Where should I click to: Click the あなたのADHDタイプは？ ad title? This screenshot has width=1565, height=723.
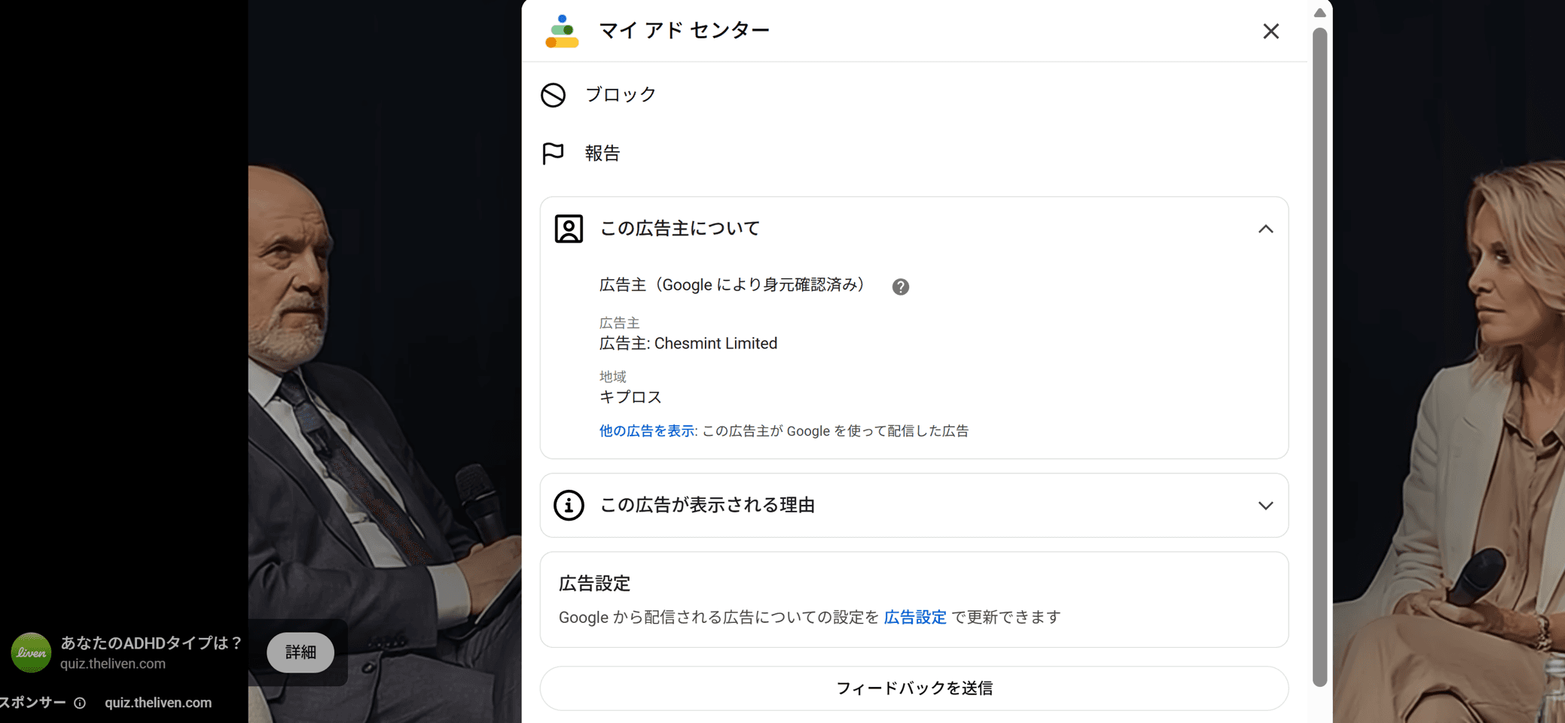(x=151, y=643)
